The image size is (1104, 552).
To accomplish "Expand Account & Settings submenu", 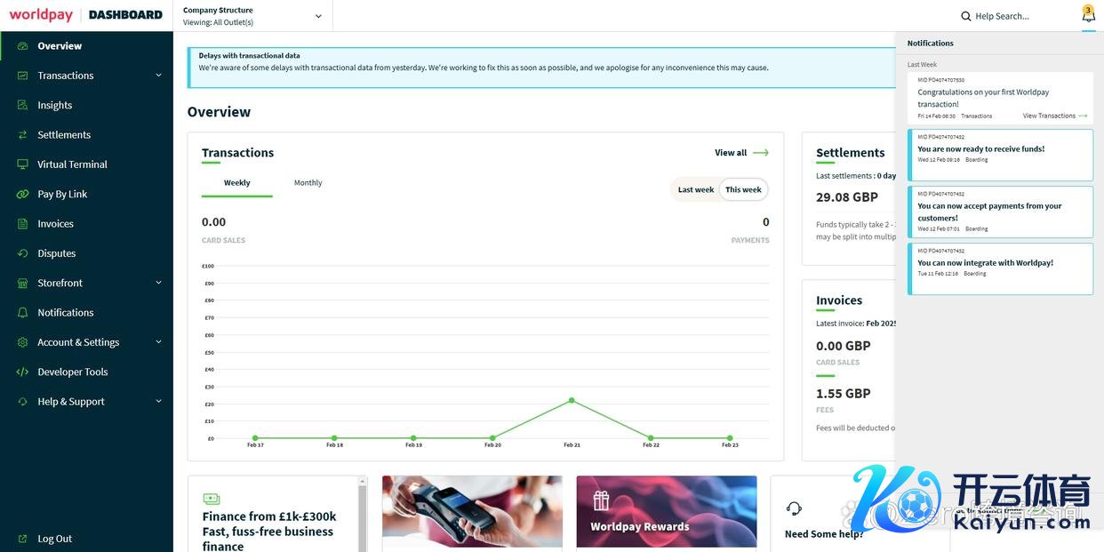I will pyautogui.click(x=158, y=342).
